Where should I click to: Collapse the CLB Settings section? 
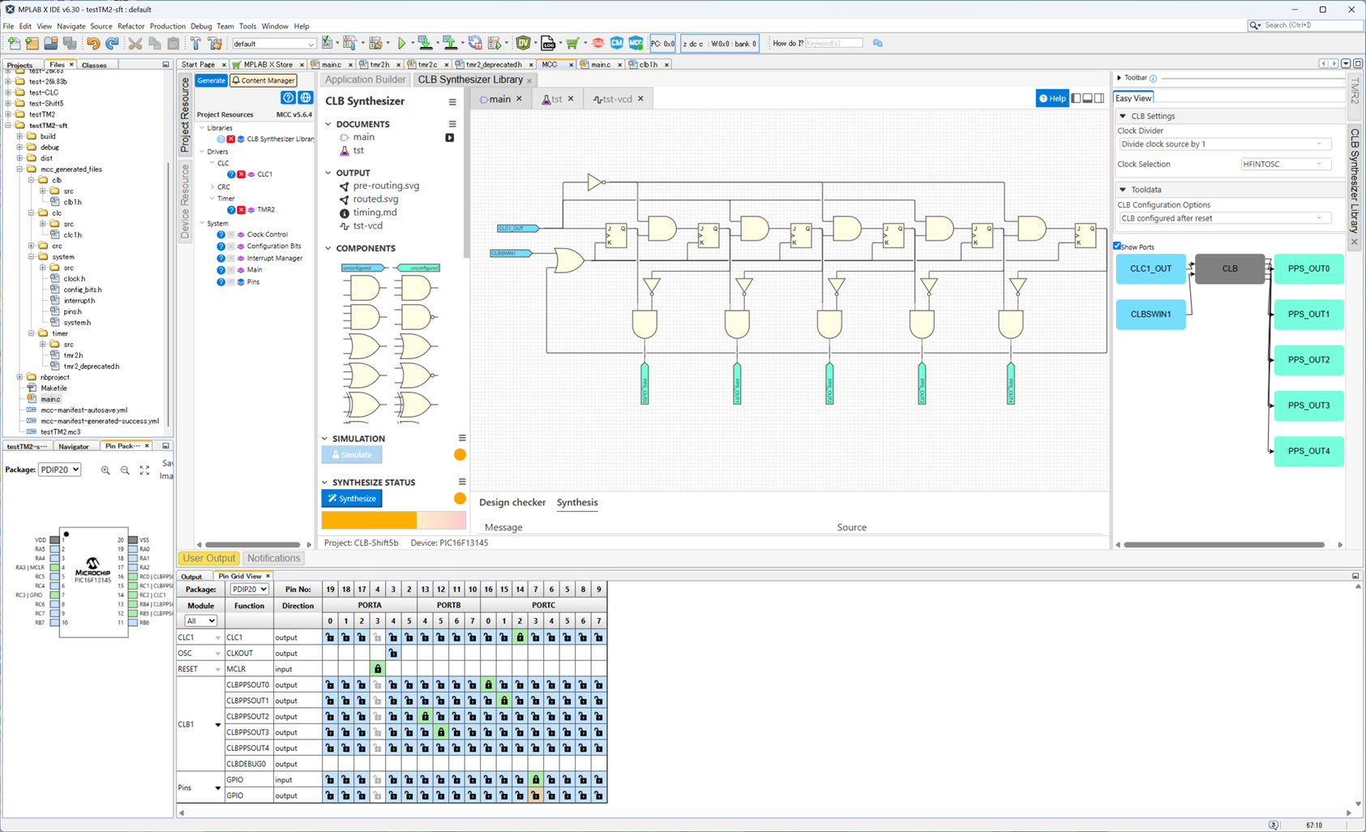point(1123,116)
